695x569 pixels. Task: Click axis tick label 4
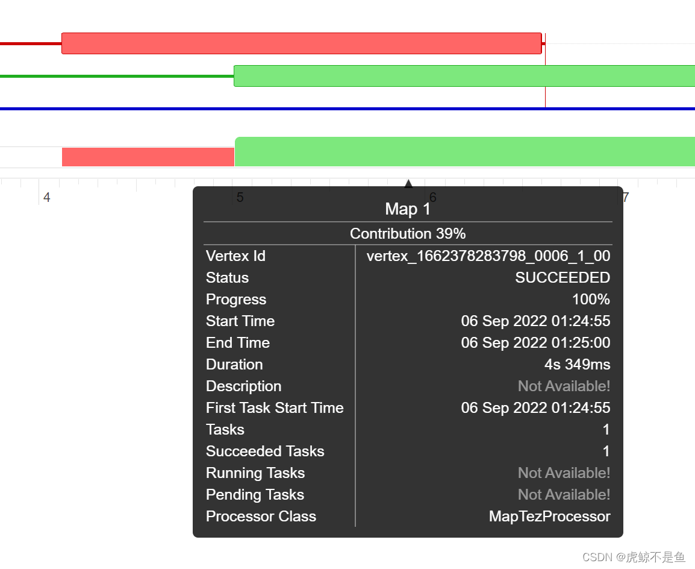point(46,197)
